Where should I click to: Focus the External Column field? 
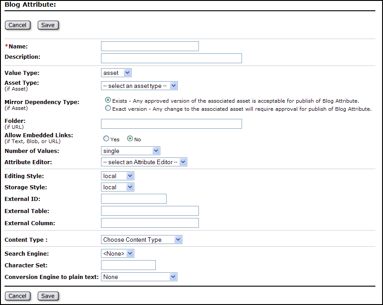150,223
